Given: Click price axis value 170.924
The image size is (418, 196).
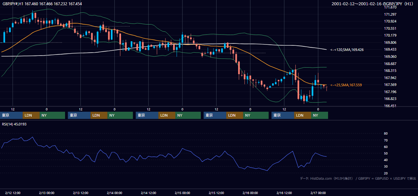Looking at the screenshot, I should pos(390,21).
